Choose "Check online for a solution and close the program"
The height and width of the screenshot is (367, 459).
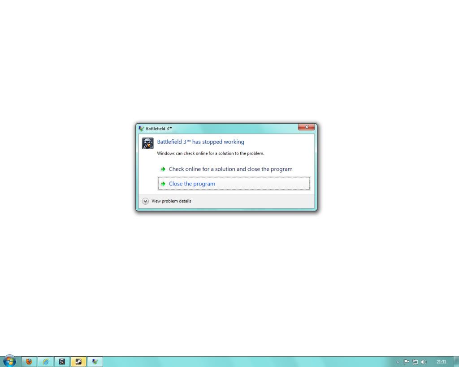230,169
